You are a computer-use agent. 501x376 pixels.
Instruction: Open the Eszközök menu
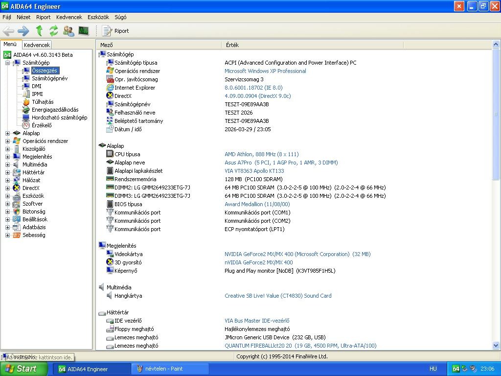click(x=98, y=17)
